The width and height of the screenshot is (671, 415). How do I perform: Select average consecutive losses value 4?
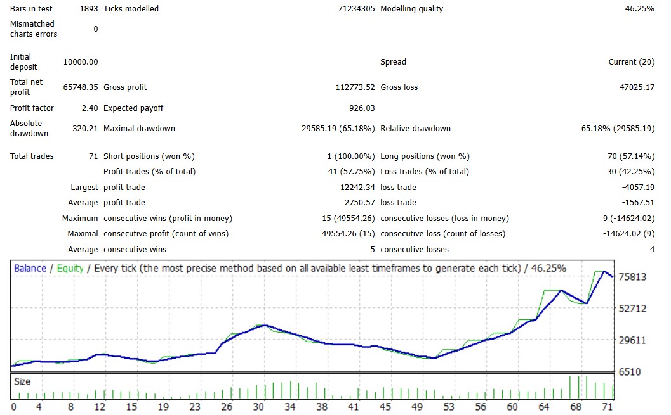click(x=652, y=250)
